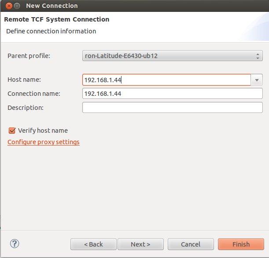Screen dimensions: 269x258
Task: Go back with the < Back button
Action: [93, 244]
